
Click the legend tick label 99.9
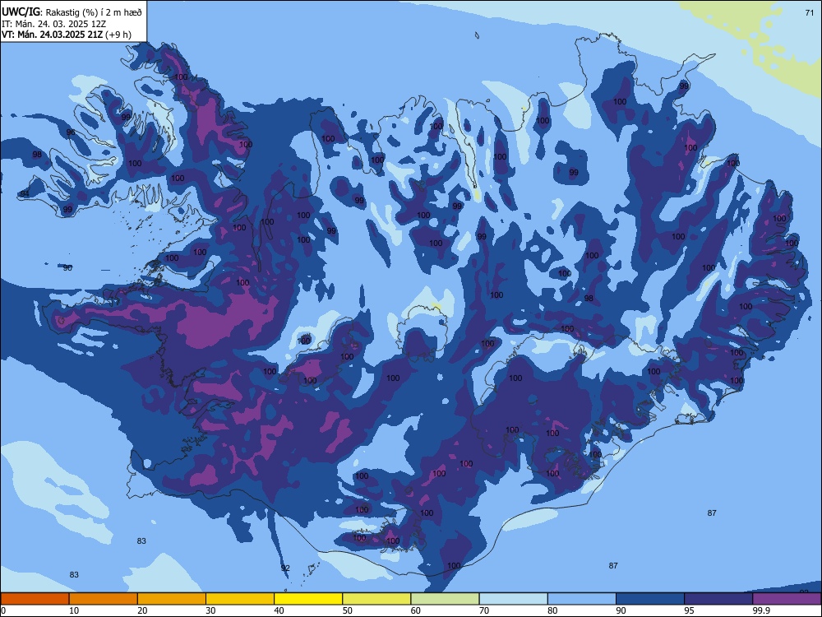coord(761,610)
